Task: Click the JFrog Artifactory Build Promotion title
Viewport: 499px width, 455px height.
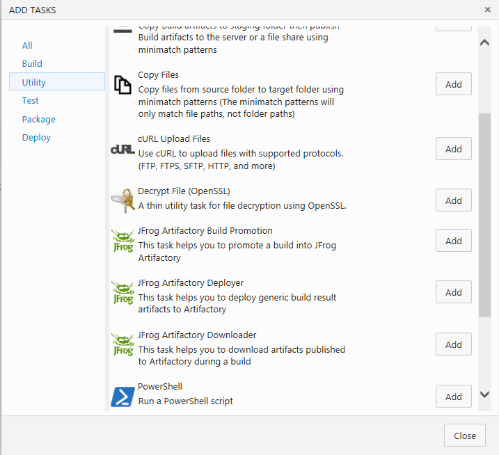Action: point(205,231)
